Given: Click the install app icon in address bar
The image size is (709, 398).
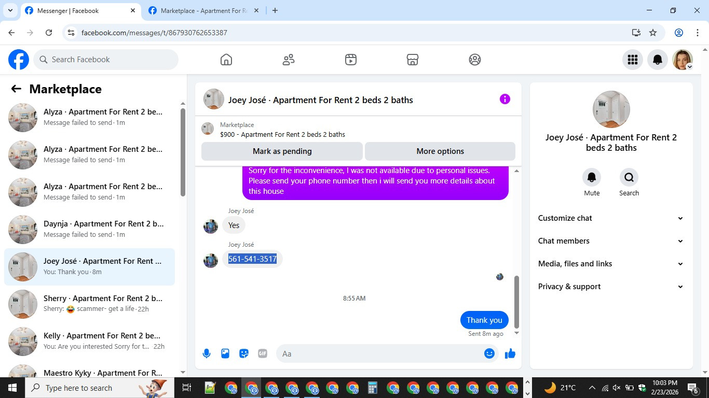Looking at the screenshot, I should click(x=636, y=33).
